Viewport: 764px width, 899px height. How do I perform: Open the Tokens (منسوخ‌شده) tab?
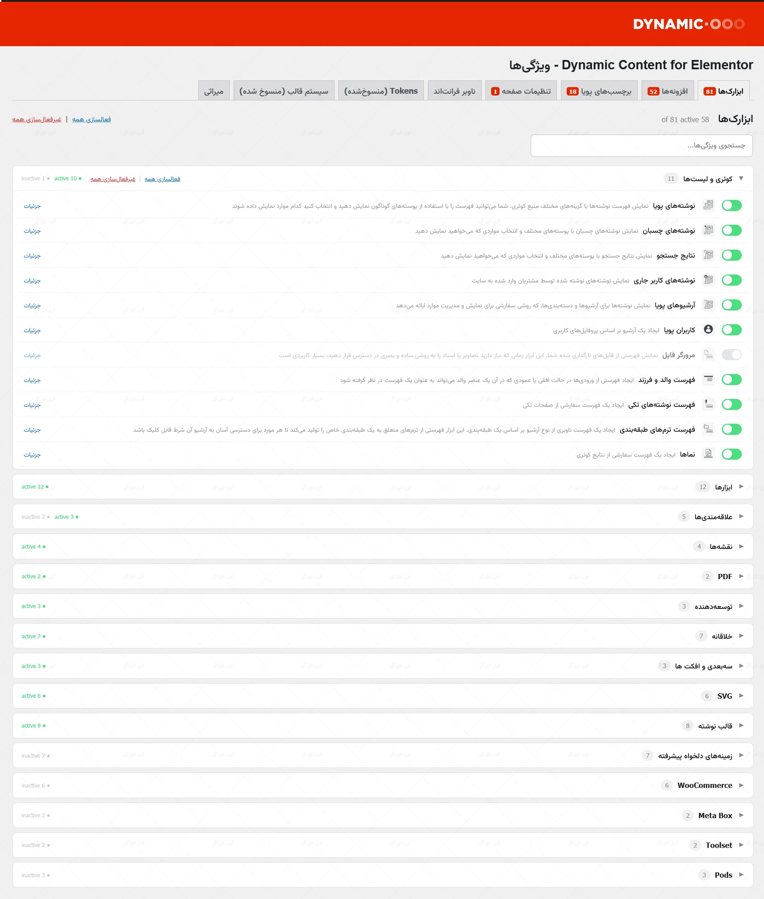click(381, 91)
